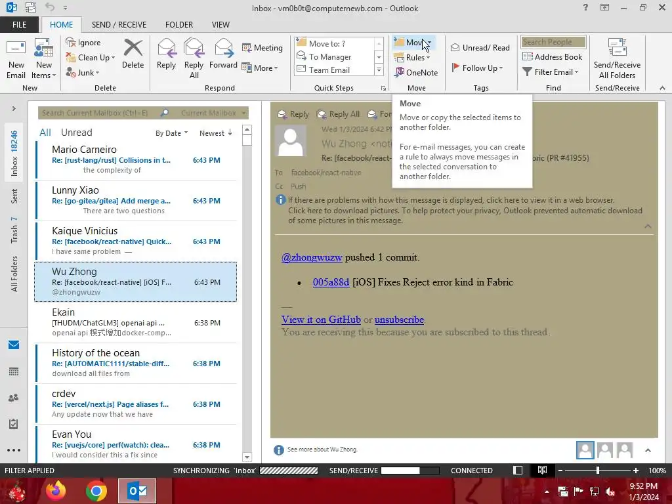The image size is (672, 504).
Task: Open the Current Mailbox scope dropdown
Action: click(x=213, y=113)
